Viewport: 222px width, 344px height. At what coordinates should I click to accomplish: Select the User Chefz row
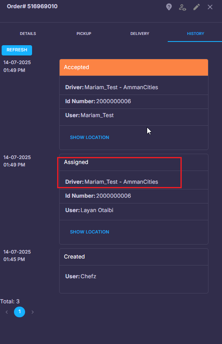click(x=134, y=277)
